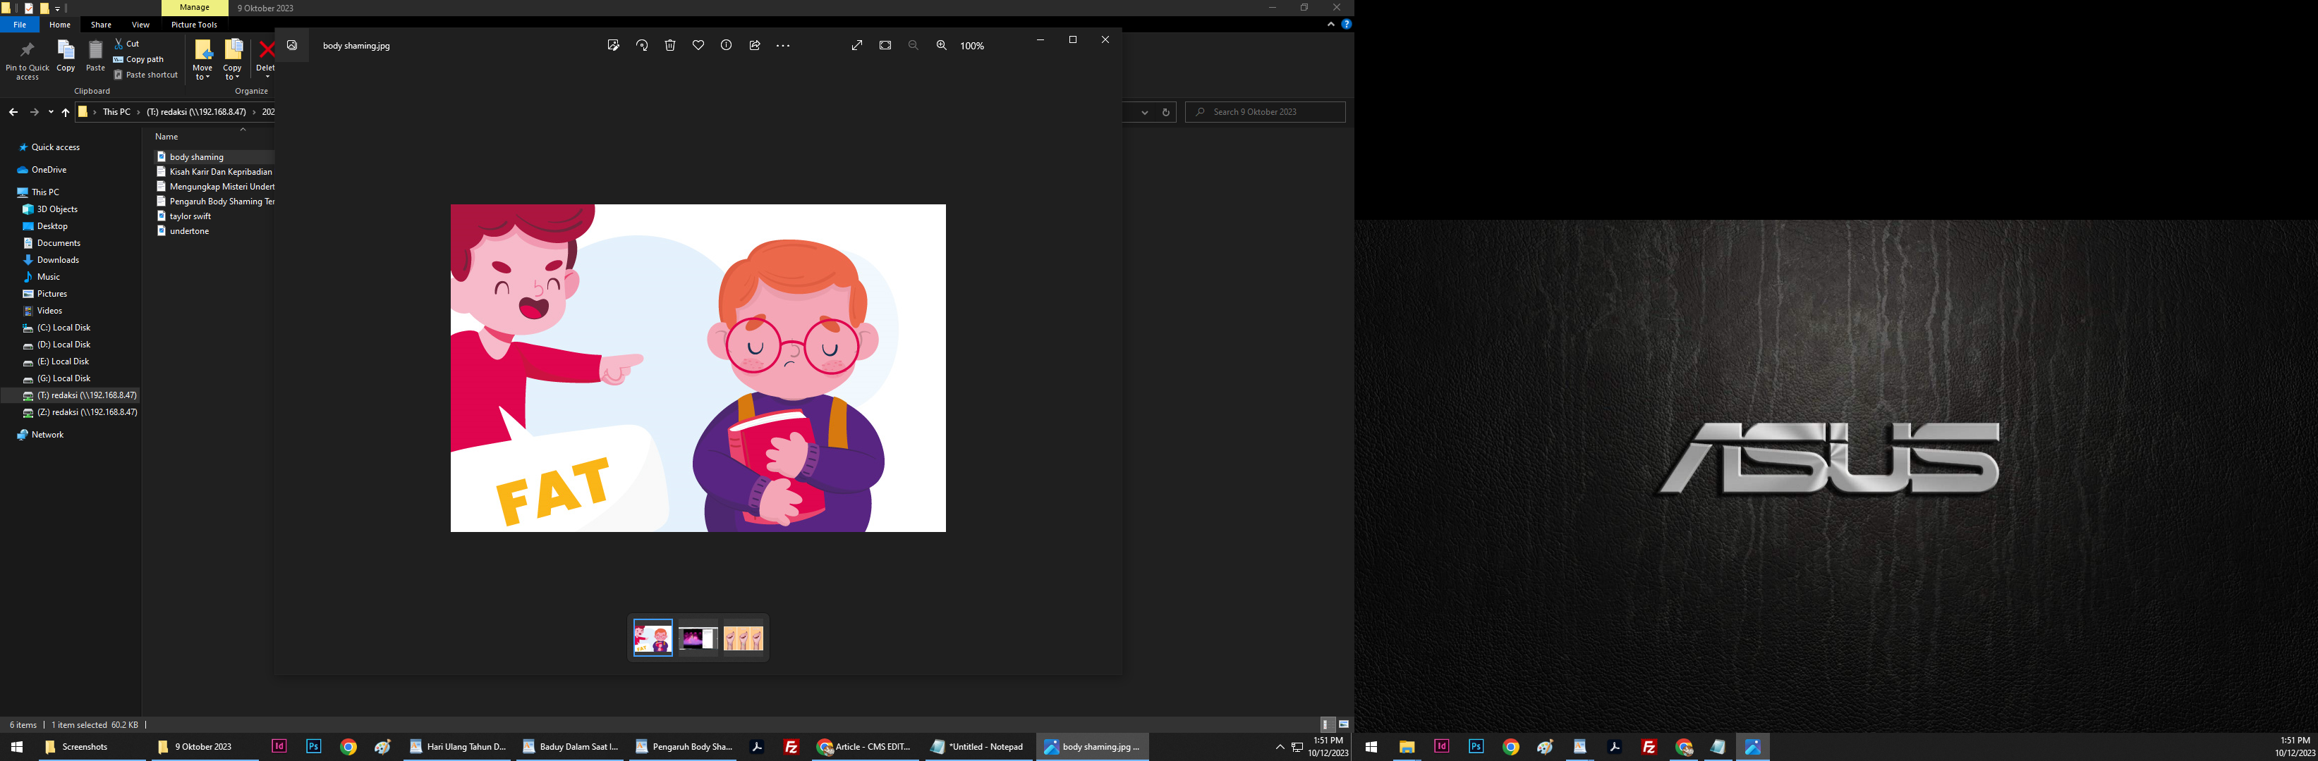Image resolution: width=2318 pixels, height=761 pixels.
Task: Click the 100% zoom level value
Action: coord(972,46)
